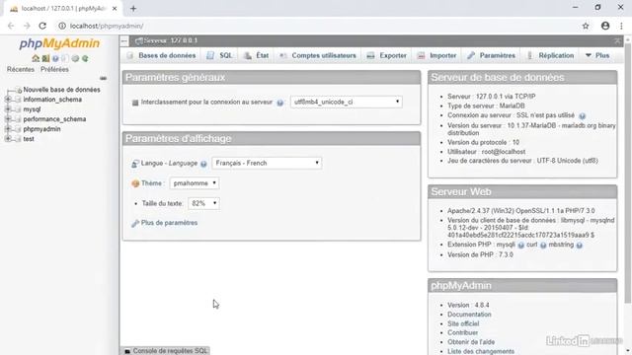The image size is (632, 355).
Task: Open the Plus menu dropdown
Action: (x=597, y=55)
